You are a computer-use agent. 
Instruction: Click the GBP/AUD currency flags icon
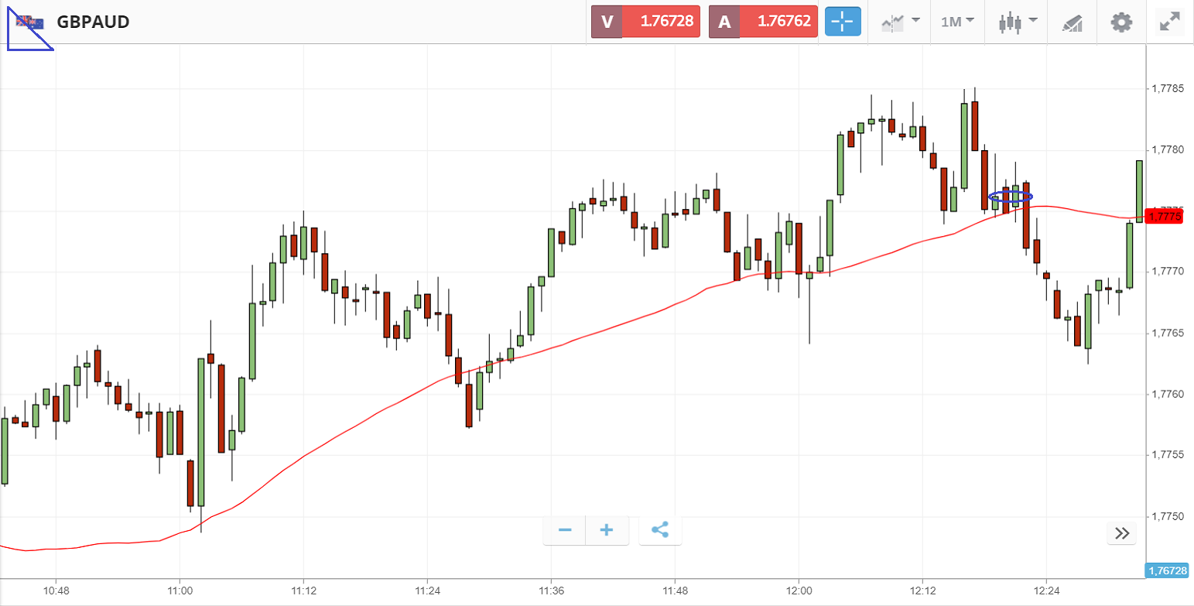(31, 22)
